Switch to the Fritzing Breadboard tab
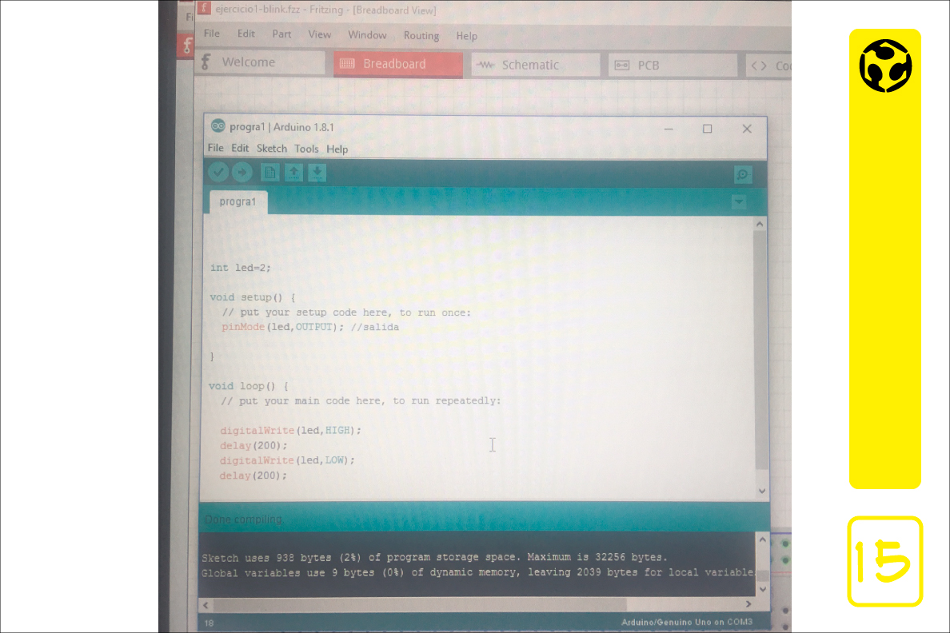The height and width of the screenshot is (633, 950). [x=398, y=64]
